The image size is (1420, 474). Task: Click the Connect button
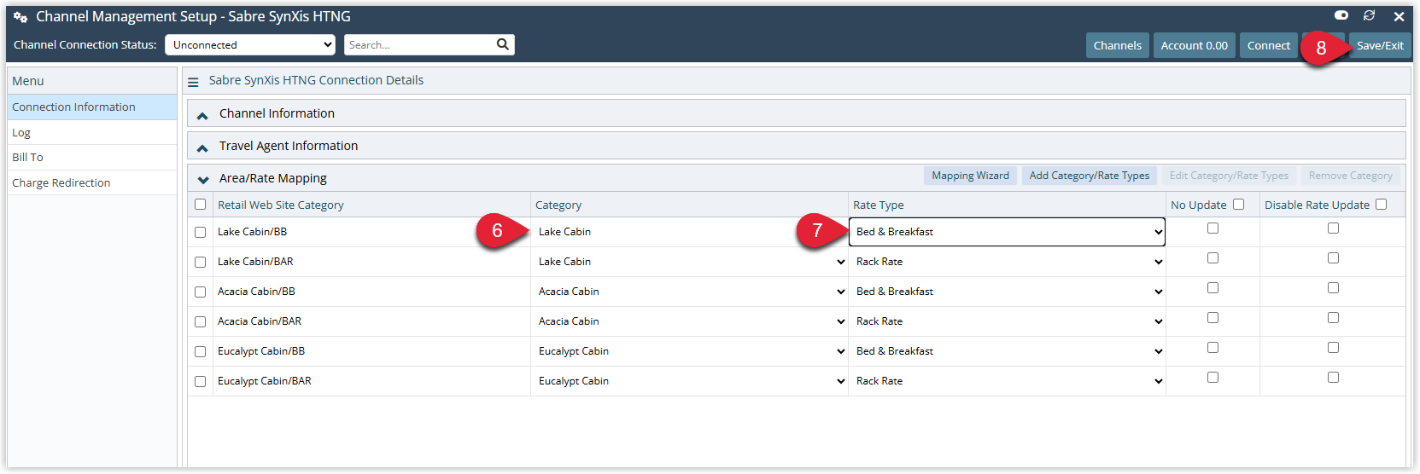pos(1268,45)
